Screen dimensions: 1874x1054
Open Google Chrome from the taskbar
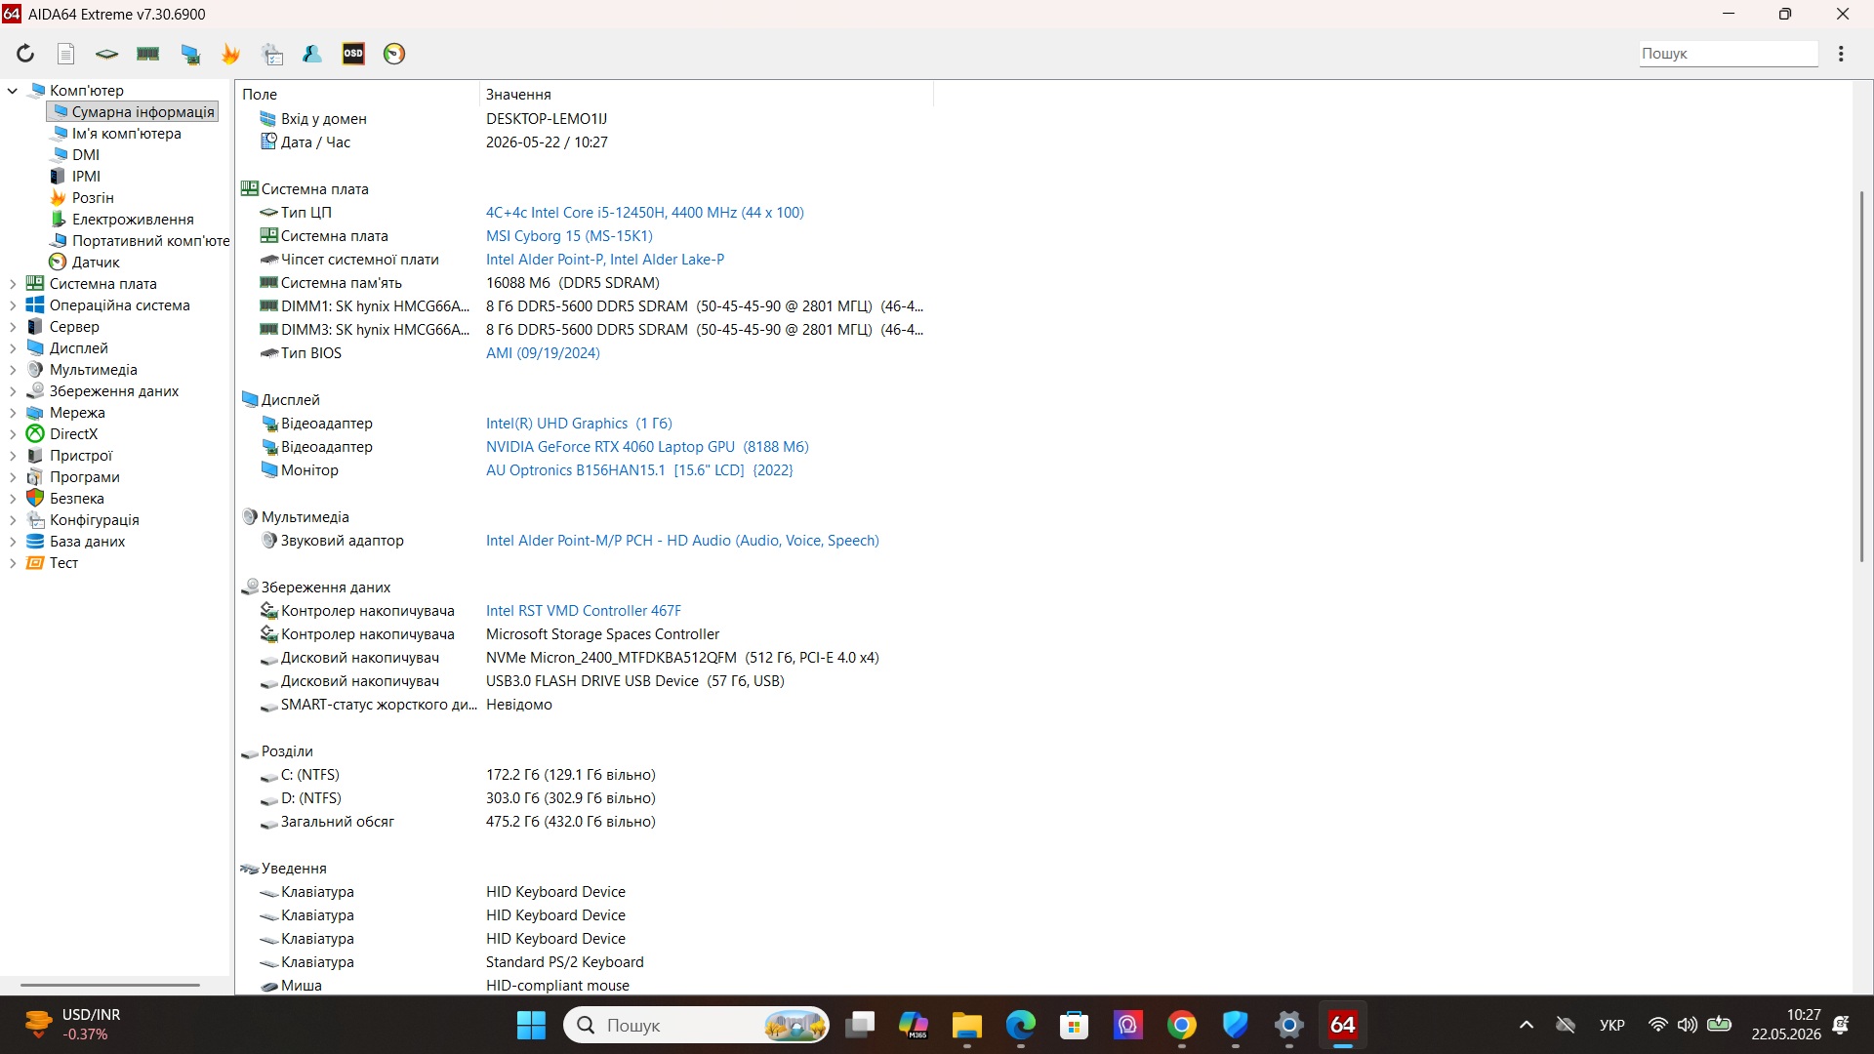(1182, 1026)
